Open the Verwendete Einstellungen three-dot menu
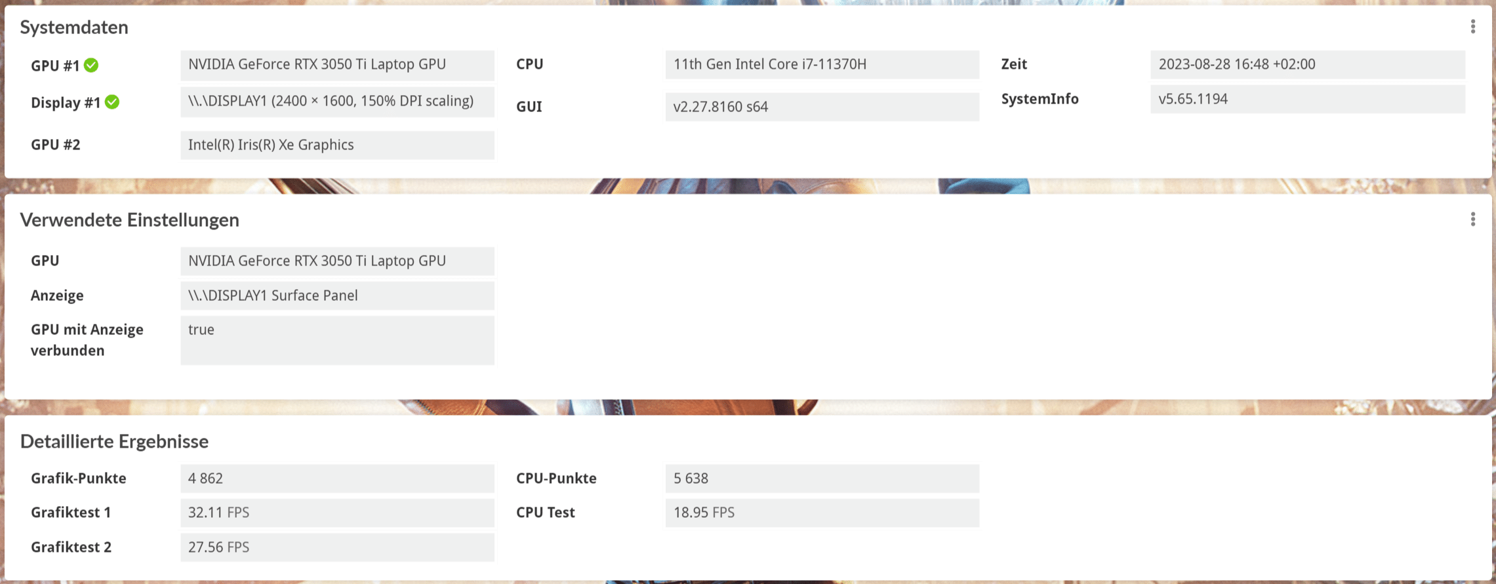Screen dimensions: 1496x584 pyautogui.click(x=1472, y=219)
